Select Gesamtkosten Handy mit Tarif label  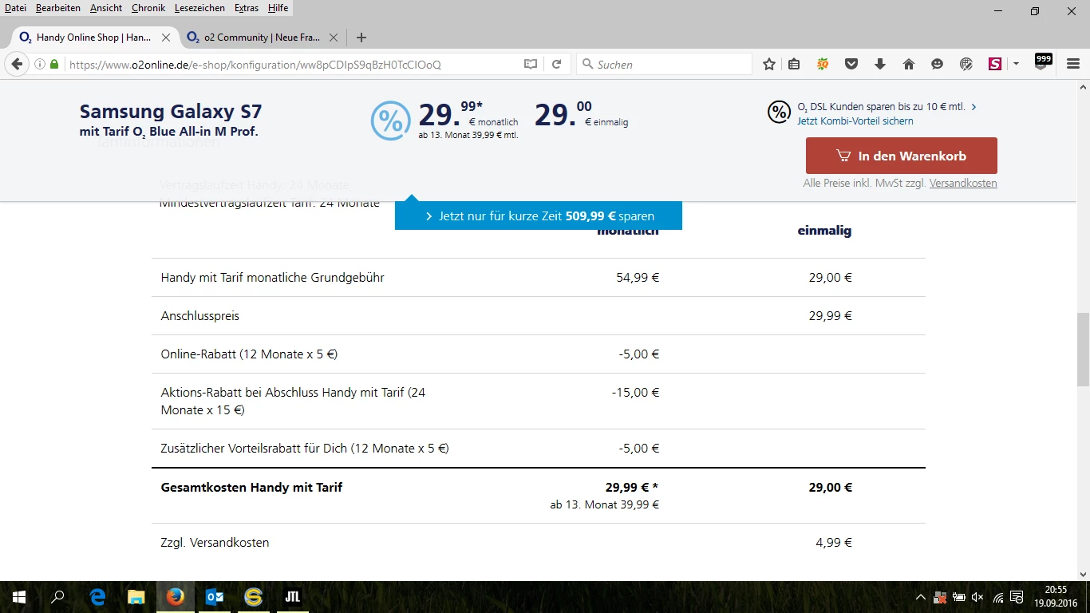251,487
